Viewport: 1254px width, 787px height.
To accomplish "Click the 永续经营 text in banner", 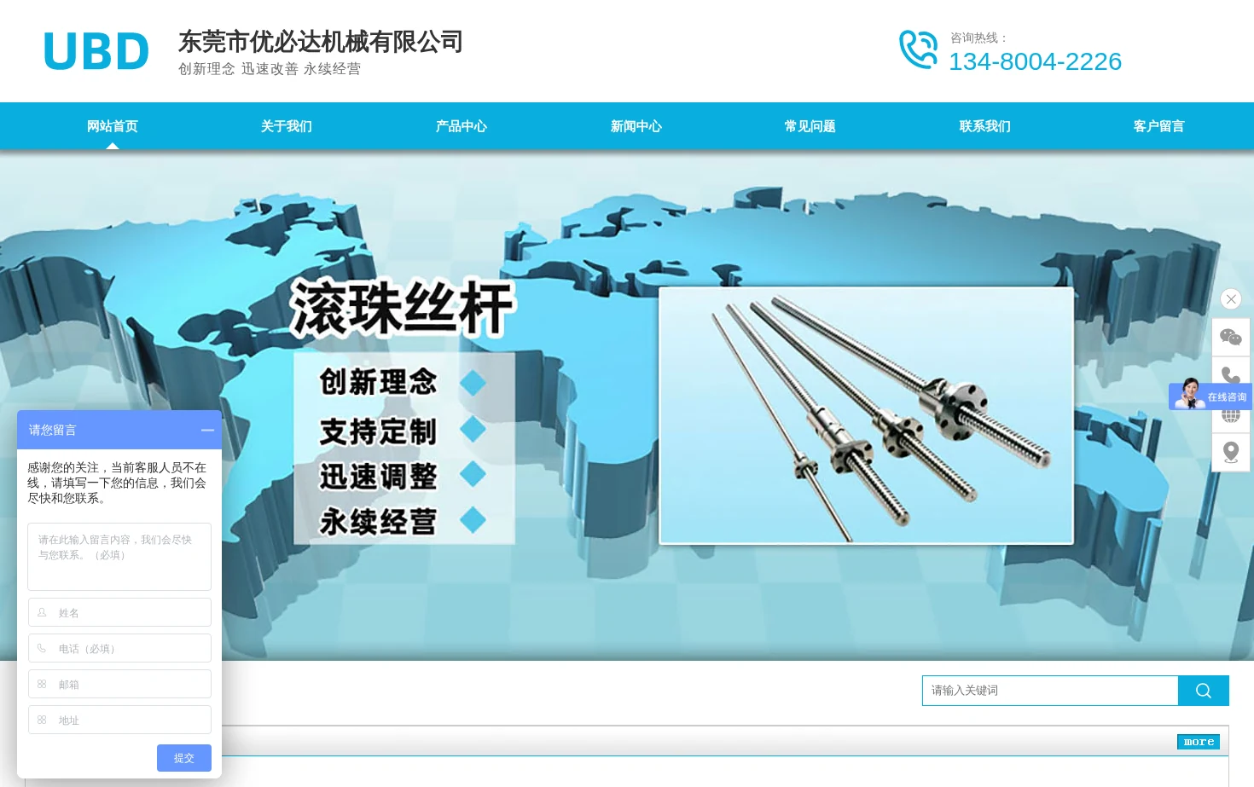I will (378, 521).
